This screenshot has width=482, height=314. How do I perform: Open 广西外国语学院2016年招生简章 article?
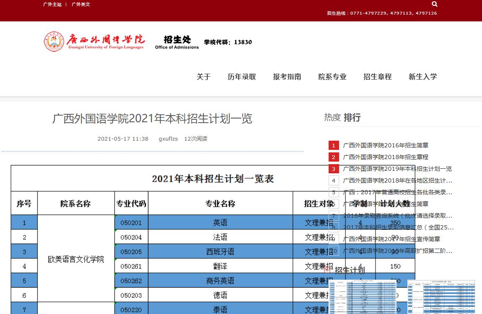pos(386,145)
